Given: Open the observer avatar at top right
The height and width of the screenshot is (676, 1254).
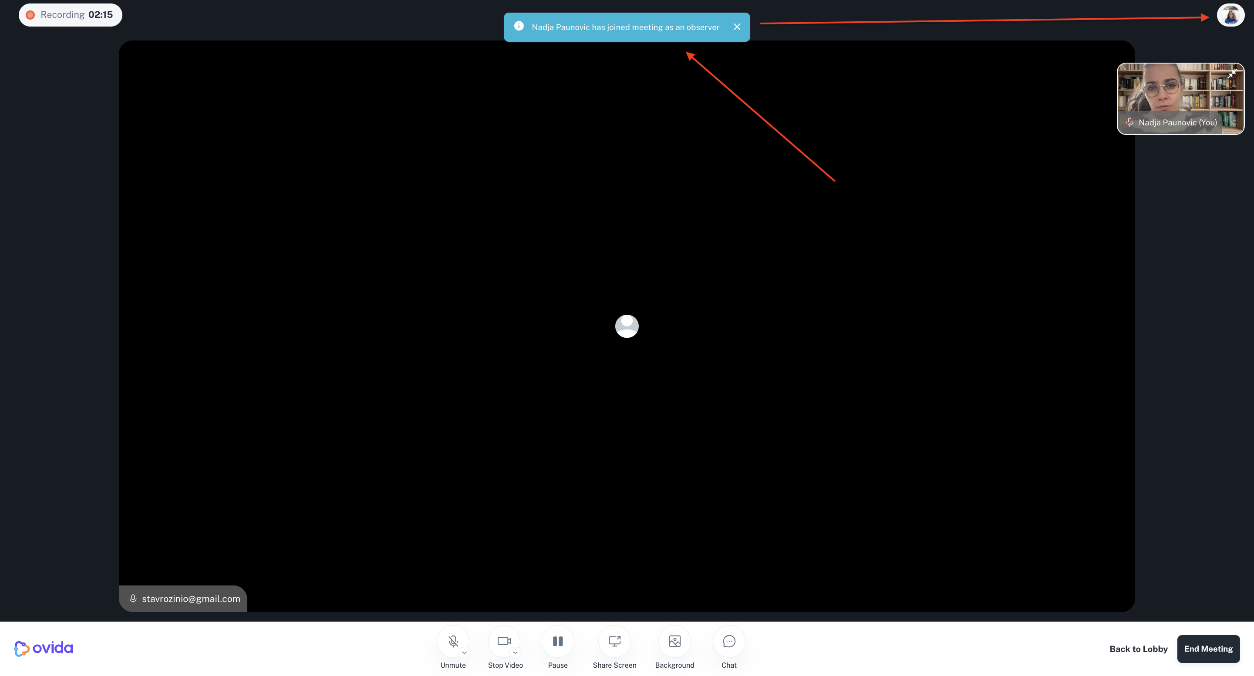Looking at the screenshot, I should pos(1230,15).
